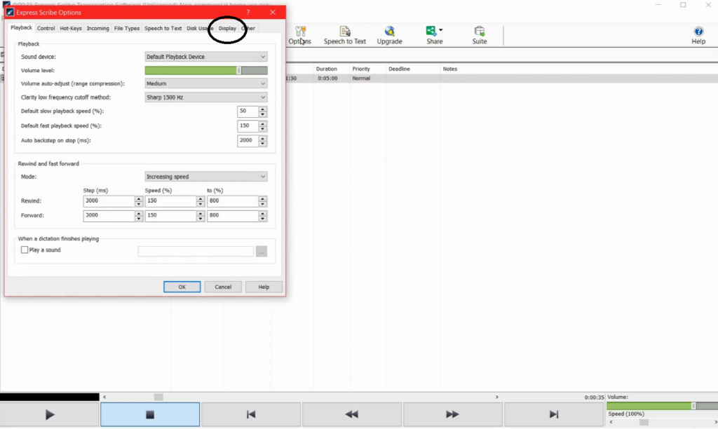The width and height of the screenshot is (718, 429).
Task: Toggle the Play a sound checkbox
Action: coord(25,250)
